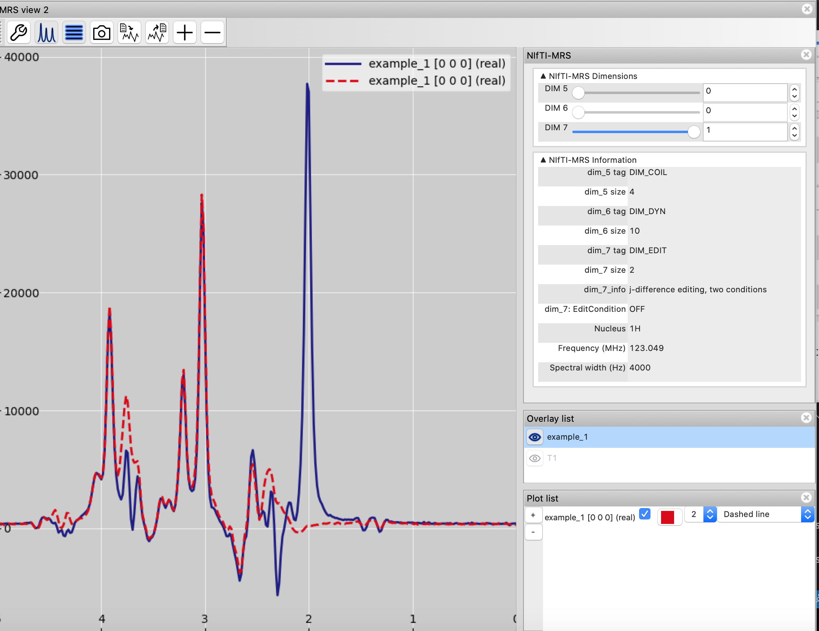Toggle the spectrum plot control panel icon
819x631 pixels.
pyautogui.click(x=46, y=33)
